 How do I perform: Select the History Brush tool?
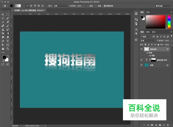[x=8, y=30]
